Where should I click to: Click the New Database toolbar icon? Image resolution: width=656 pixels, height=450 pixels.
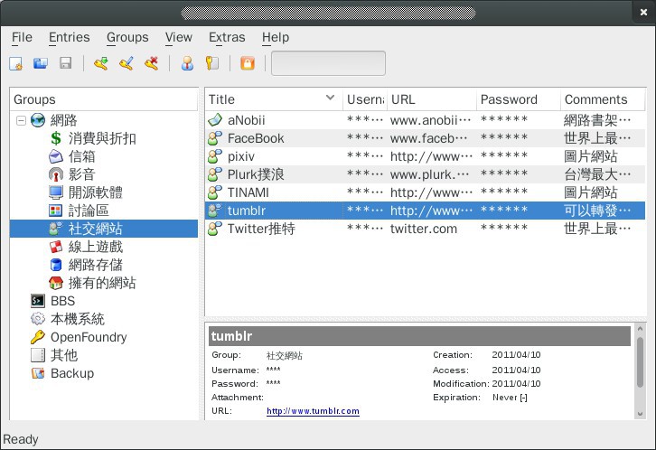point(16,63)
